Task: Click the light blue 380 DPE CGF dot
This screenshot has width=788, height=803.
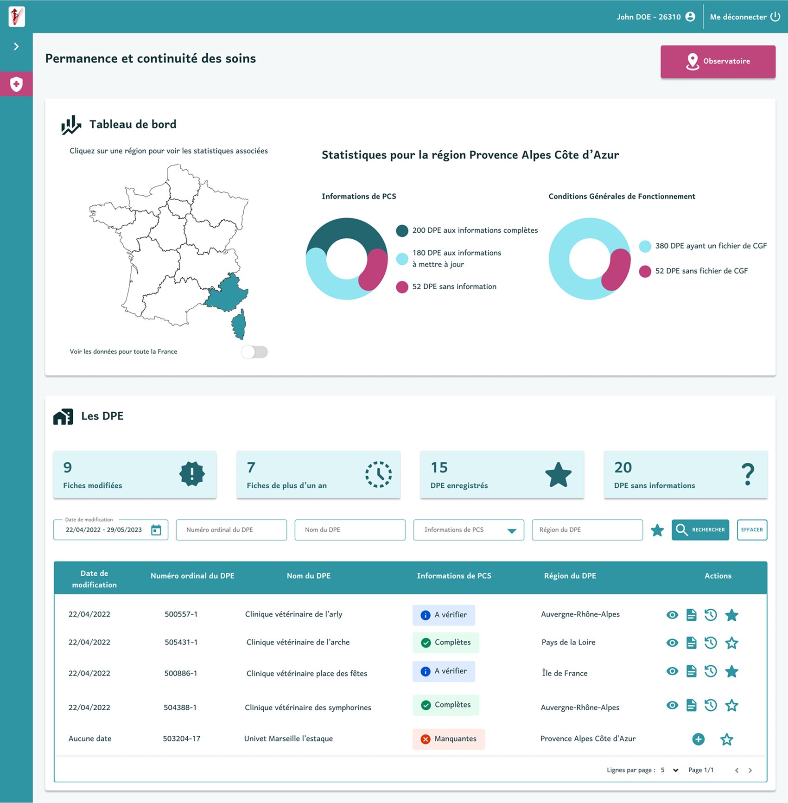Action: coord(645,246)
